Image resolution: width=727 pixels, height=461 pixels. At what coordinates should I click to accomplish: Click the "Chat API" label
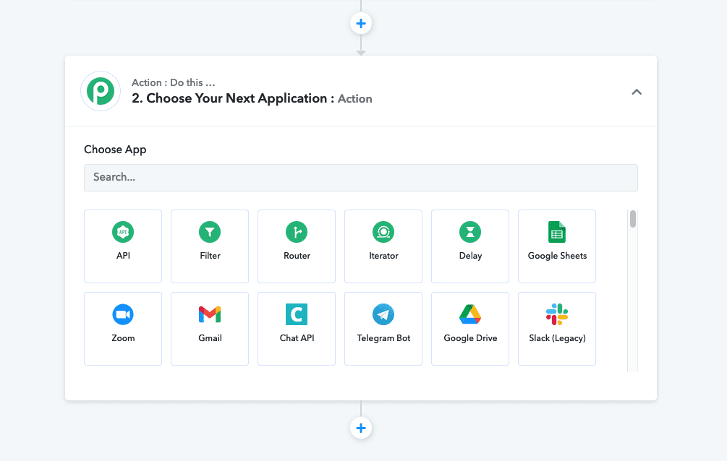(297, 338)
